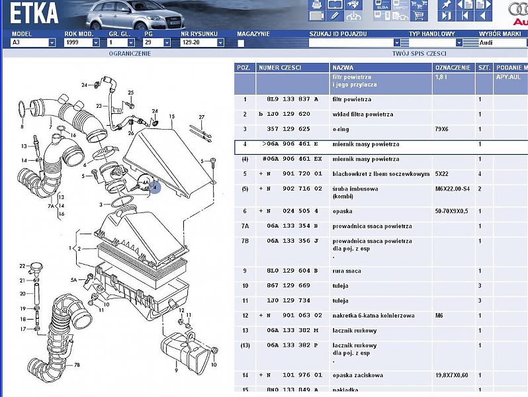Image resolution: width=528 pixels, height=397 pixels.
Task: Click the single shopping cart icon
Action: [x=419, y=15]
